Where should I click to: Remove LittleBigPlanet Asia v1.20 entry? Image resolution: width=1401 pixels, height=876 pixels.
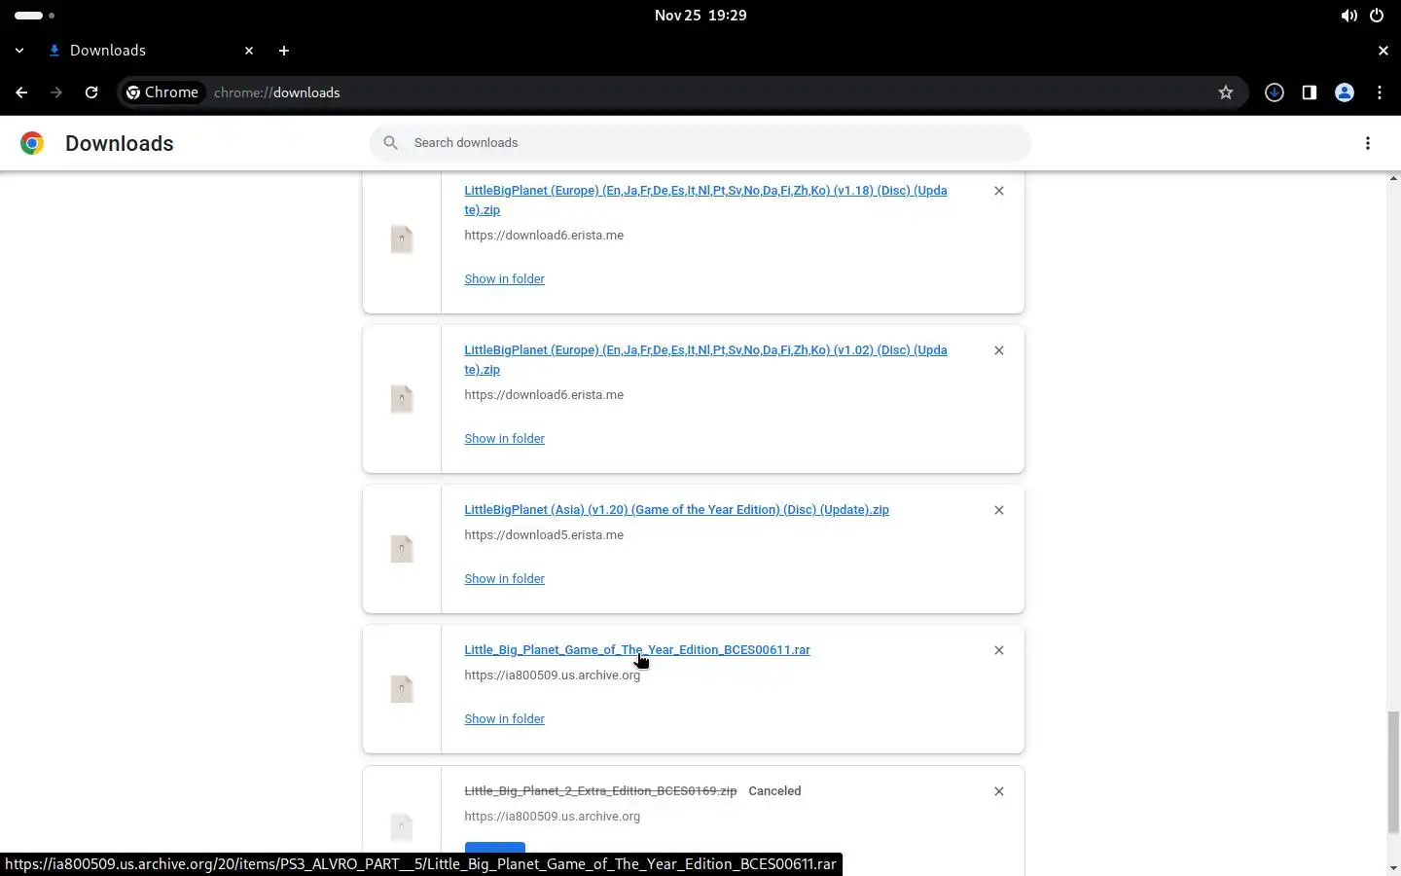999,510
